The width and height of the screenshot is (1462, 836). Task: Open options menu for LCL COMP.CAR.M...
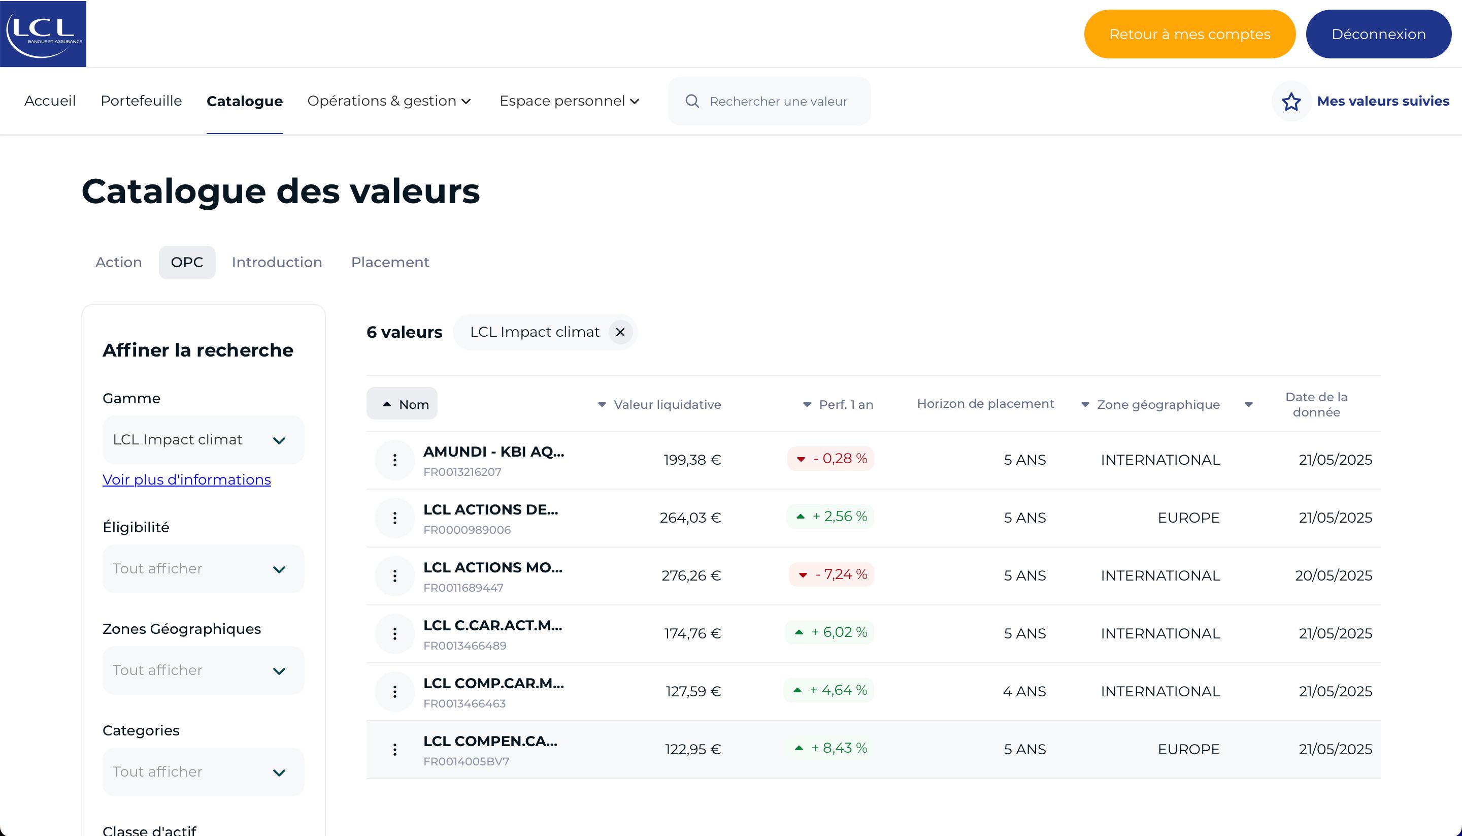point(395,692)
